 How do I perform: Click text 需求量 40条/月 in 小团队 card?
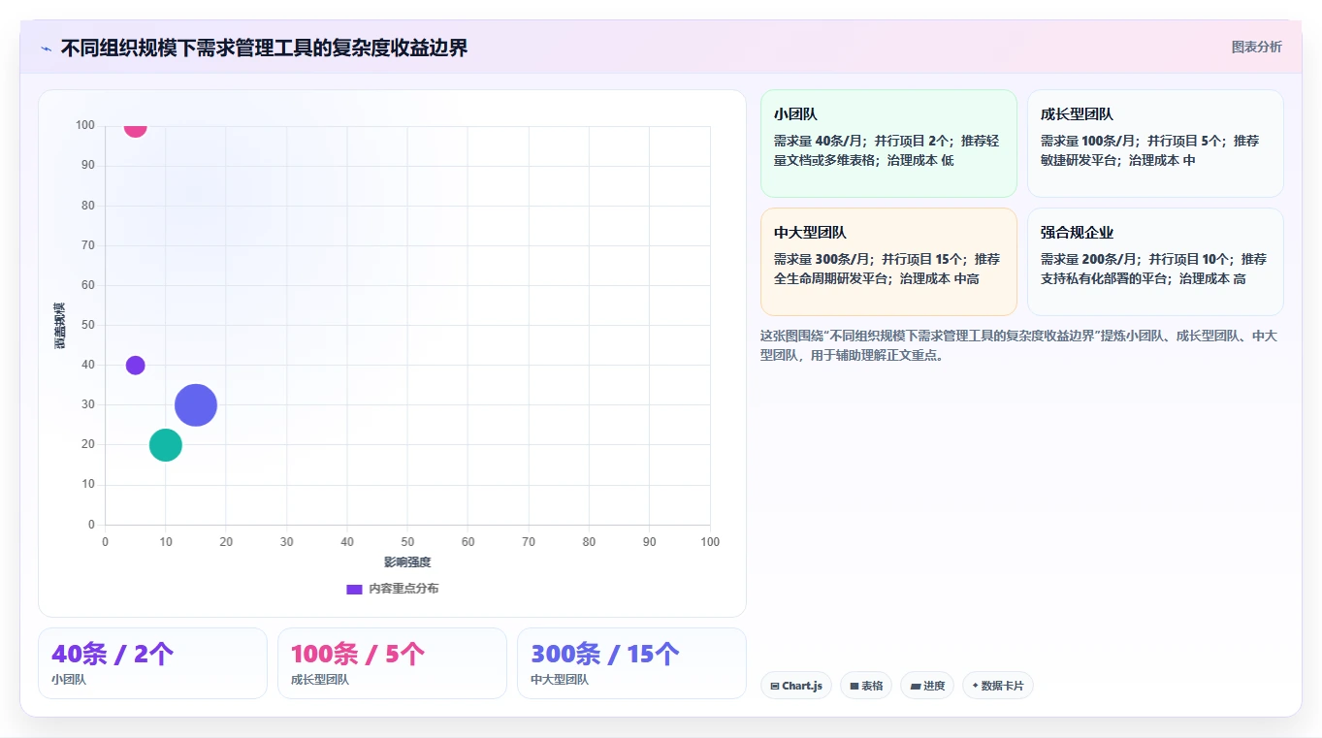tap(819, 142)
